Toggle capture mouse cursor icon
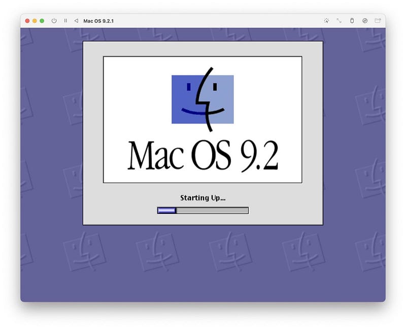The width and height of the screenshot is (406, 329). [x=326, y=21]
